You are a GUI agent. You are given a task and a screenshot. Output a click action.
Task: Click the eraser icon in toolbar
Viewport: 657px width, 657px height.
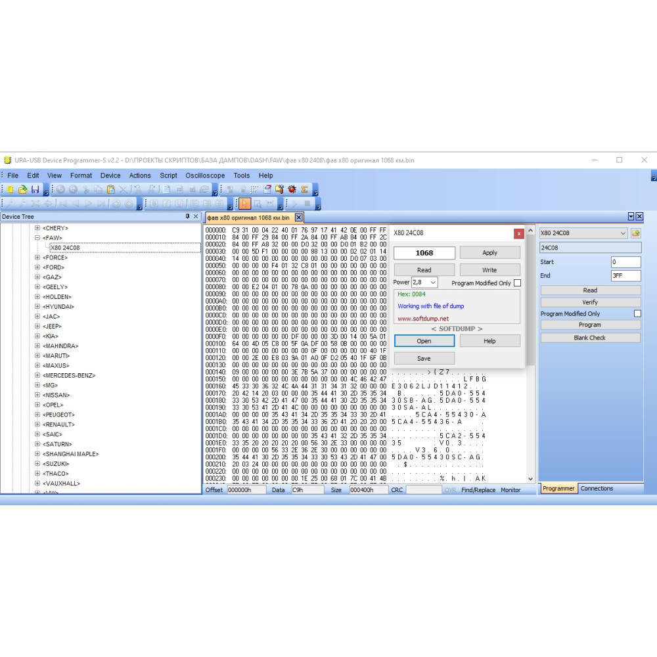(x=267, y=189)
